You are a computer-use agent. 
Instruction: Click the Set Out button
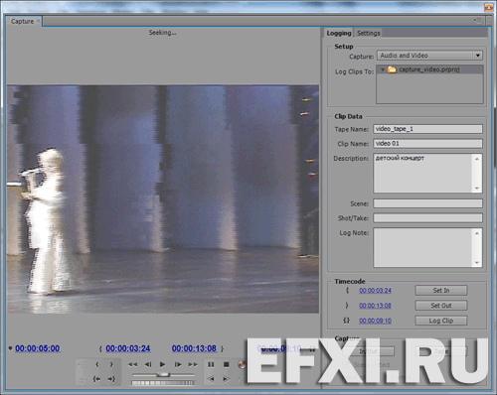(441, 306)
